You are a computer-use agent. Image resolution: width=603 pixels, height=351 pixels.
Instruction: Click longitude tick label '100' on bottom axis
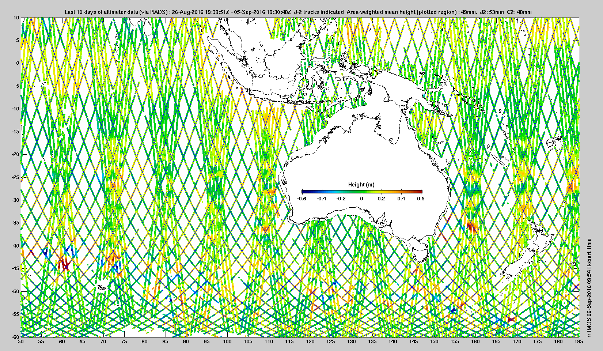coord(228,341)
